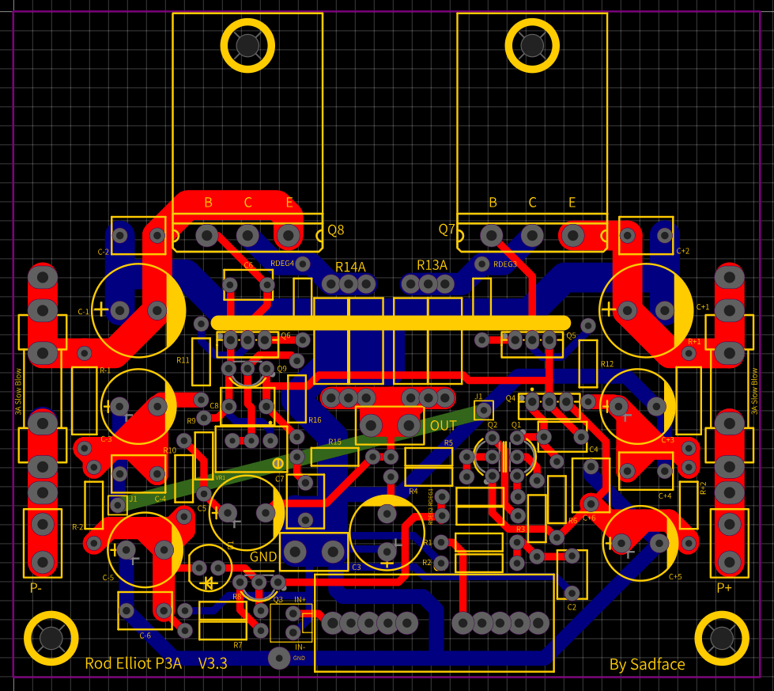Image resolution: width=774 pixels, height=691 pixels.
Task: Click the 'Rod Elliot P3A' title text
Action: 134,663
